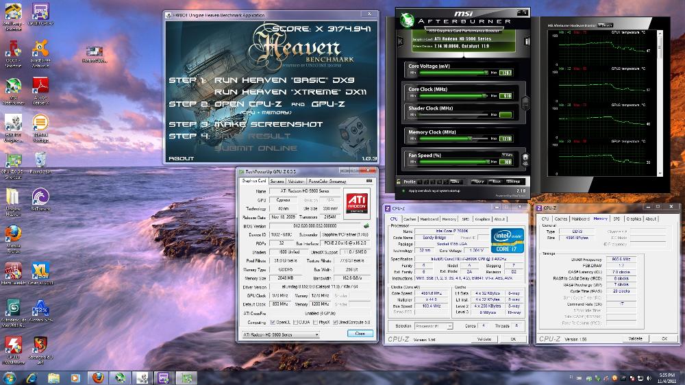The image size is (685, 385).
Task: Open GPU selection dropdown in GPU-Z
Action: [x=280, y=335]
